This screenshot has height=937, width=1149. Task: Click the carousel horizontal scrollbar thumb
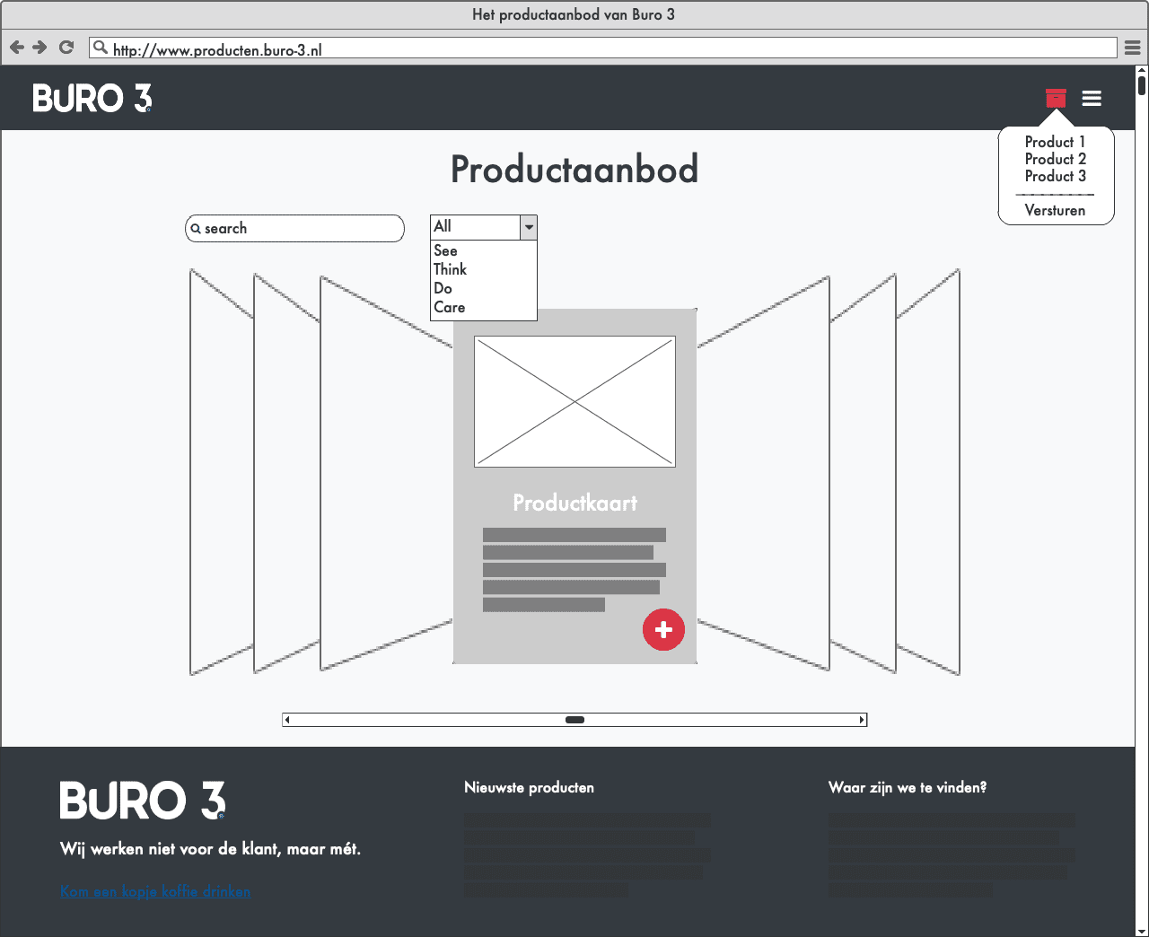coord(574,720)
